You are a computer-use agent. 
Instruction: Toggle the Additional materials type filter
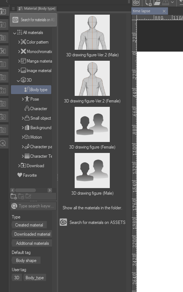pos(32,243)
